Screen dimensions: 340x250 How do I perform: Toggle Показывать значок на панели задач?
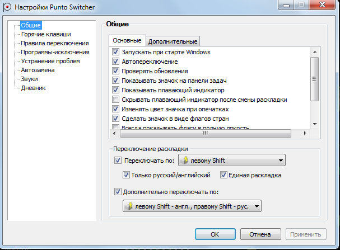[x=115, y=81]
